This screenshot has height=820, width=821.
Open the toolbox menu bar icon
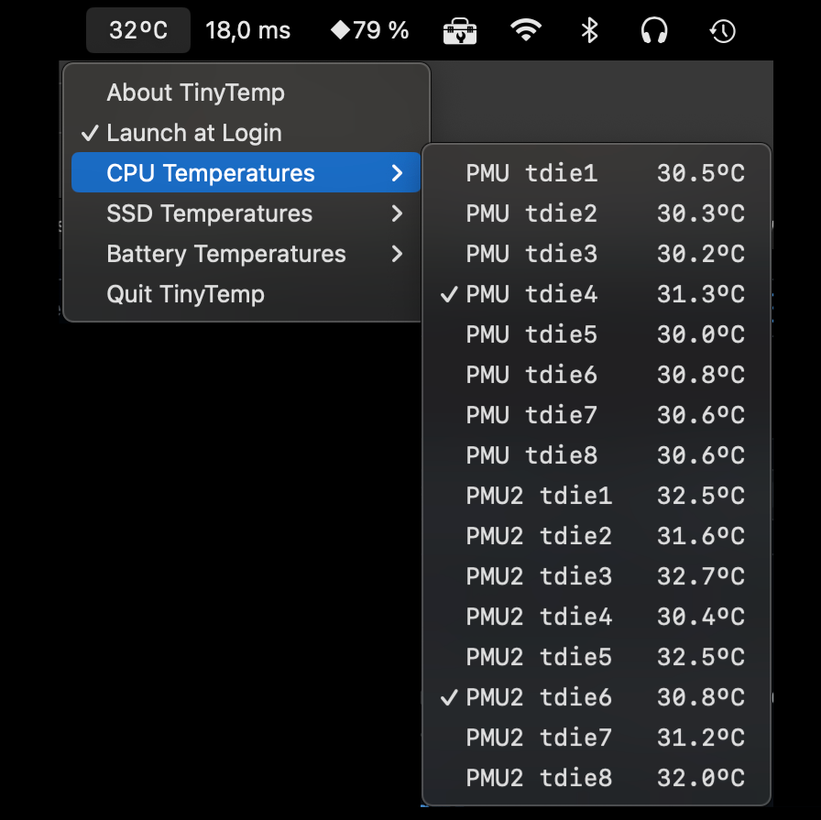coord(460,31)
